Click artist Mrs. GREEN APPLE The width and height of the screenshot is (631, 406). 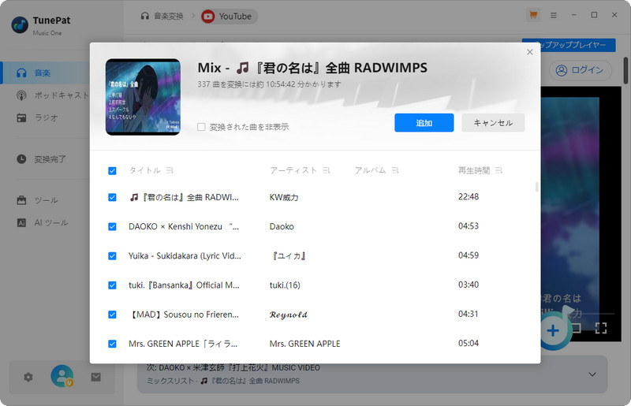tap(304, 344)
